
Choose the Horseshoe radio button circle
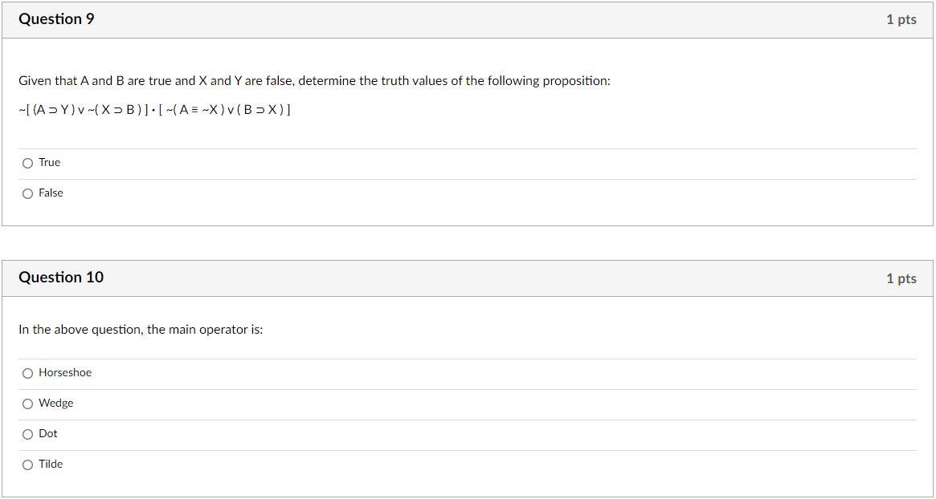[27, 374]
